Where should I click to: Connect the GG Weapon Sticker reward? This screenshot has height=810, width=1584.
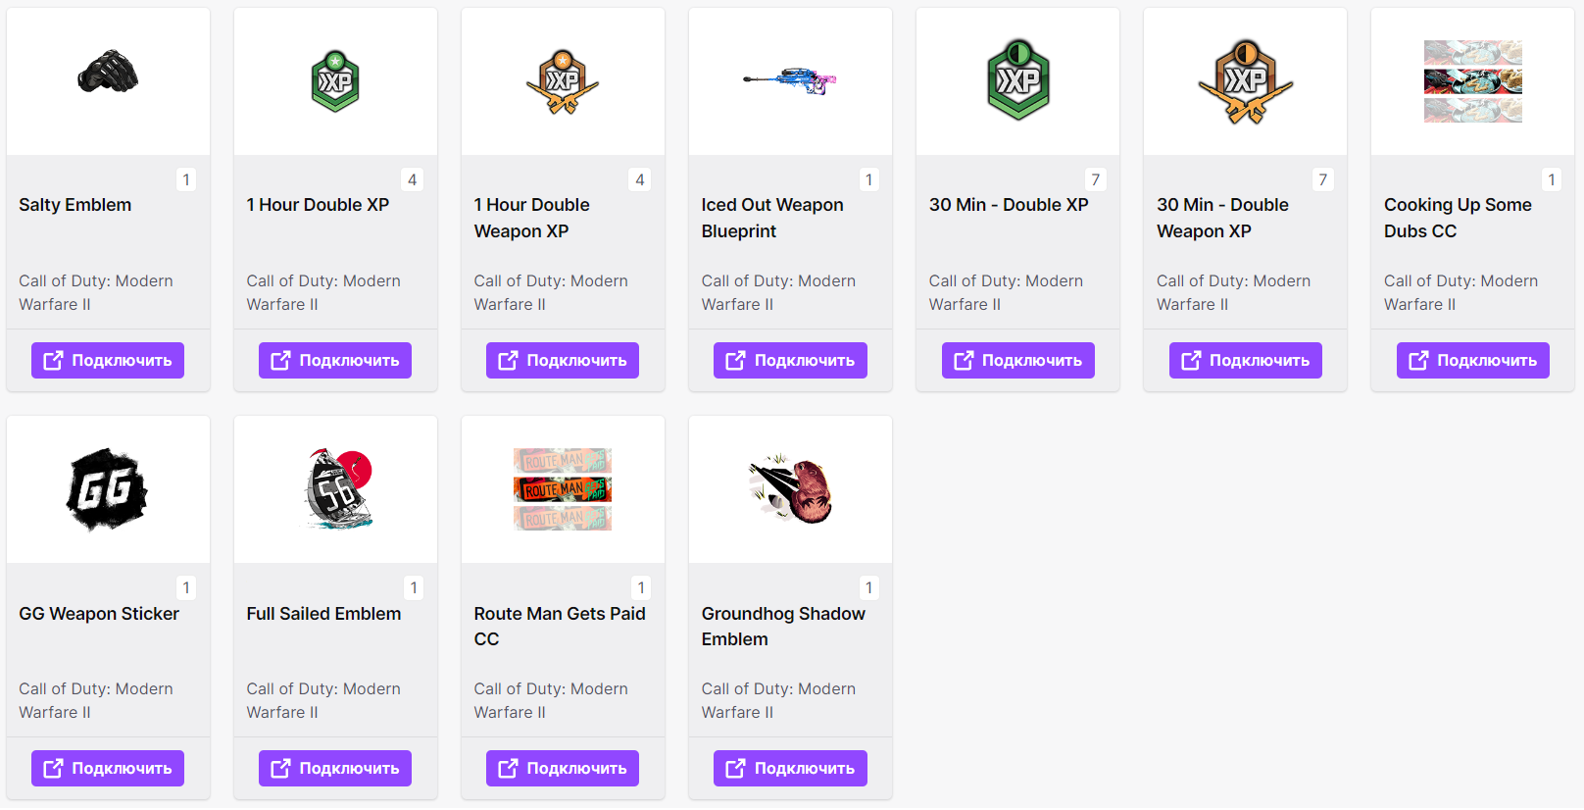point(108,768)
